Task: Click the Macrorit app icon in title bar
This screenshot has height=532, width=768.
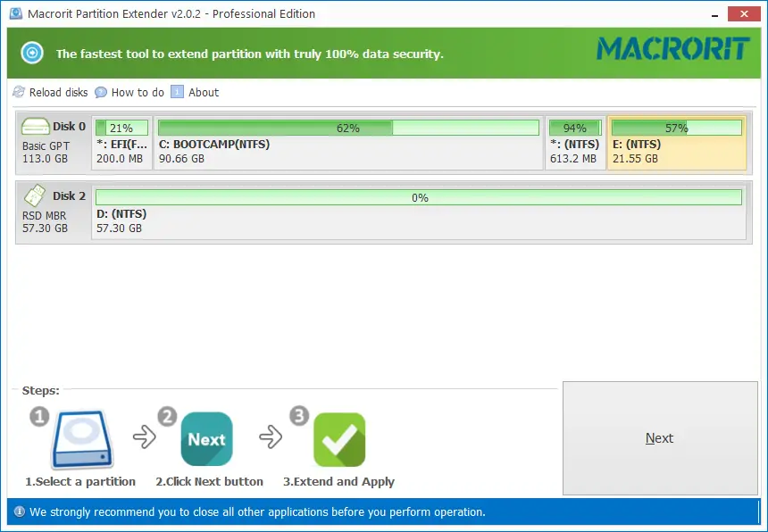Action: [x=16, y=13]
